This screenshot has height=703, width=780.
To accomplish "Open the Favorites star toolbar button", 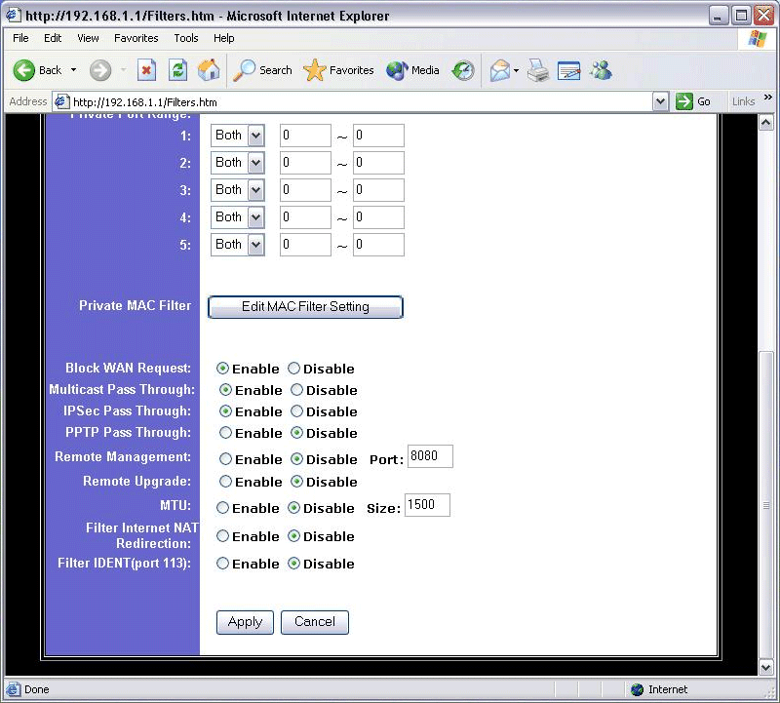I will (338, 70).
